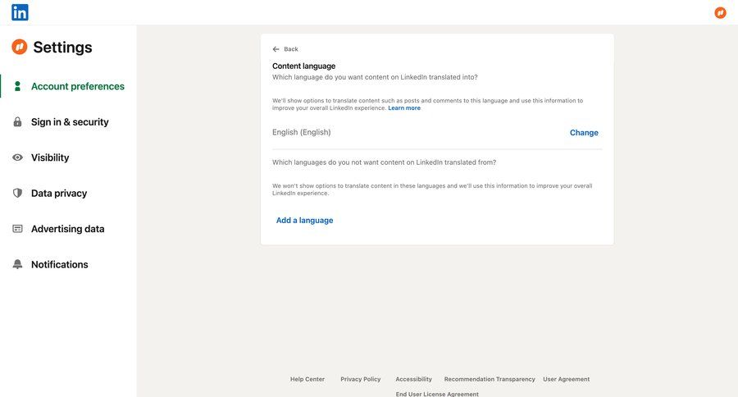Open the Help Center footer link
The width and height of the screenshot is (738, 397).
[x=307, y=379]
